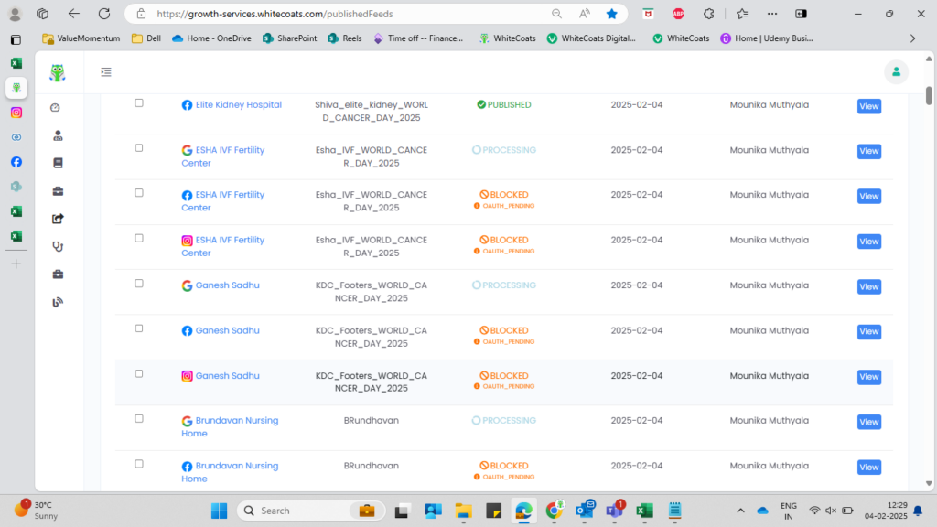Screen dimensions: 937x527
Task: Click View button for Elite Kidney Hospital
Action: coord(868,106)
